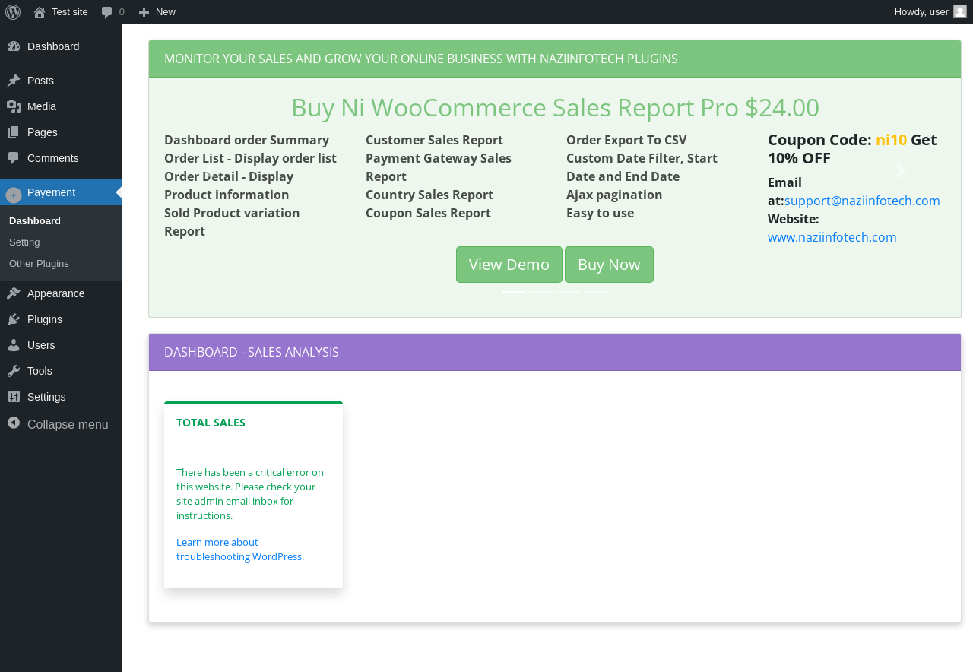Click the View Demo button

coord(509,265)
